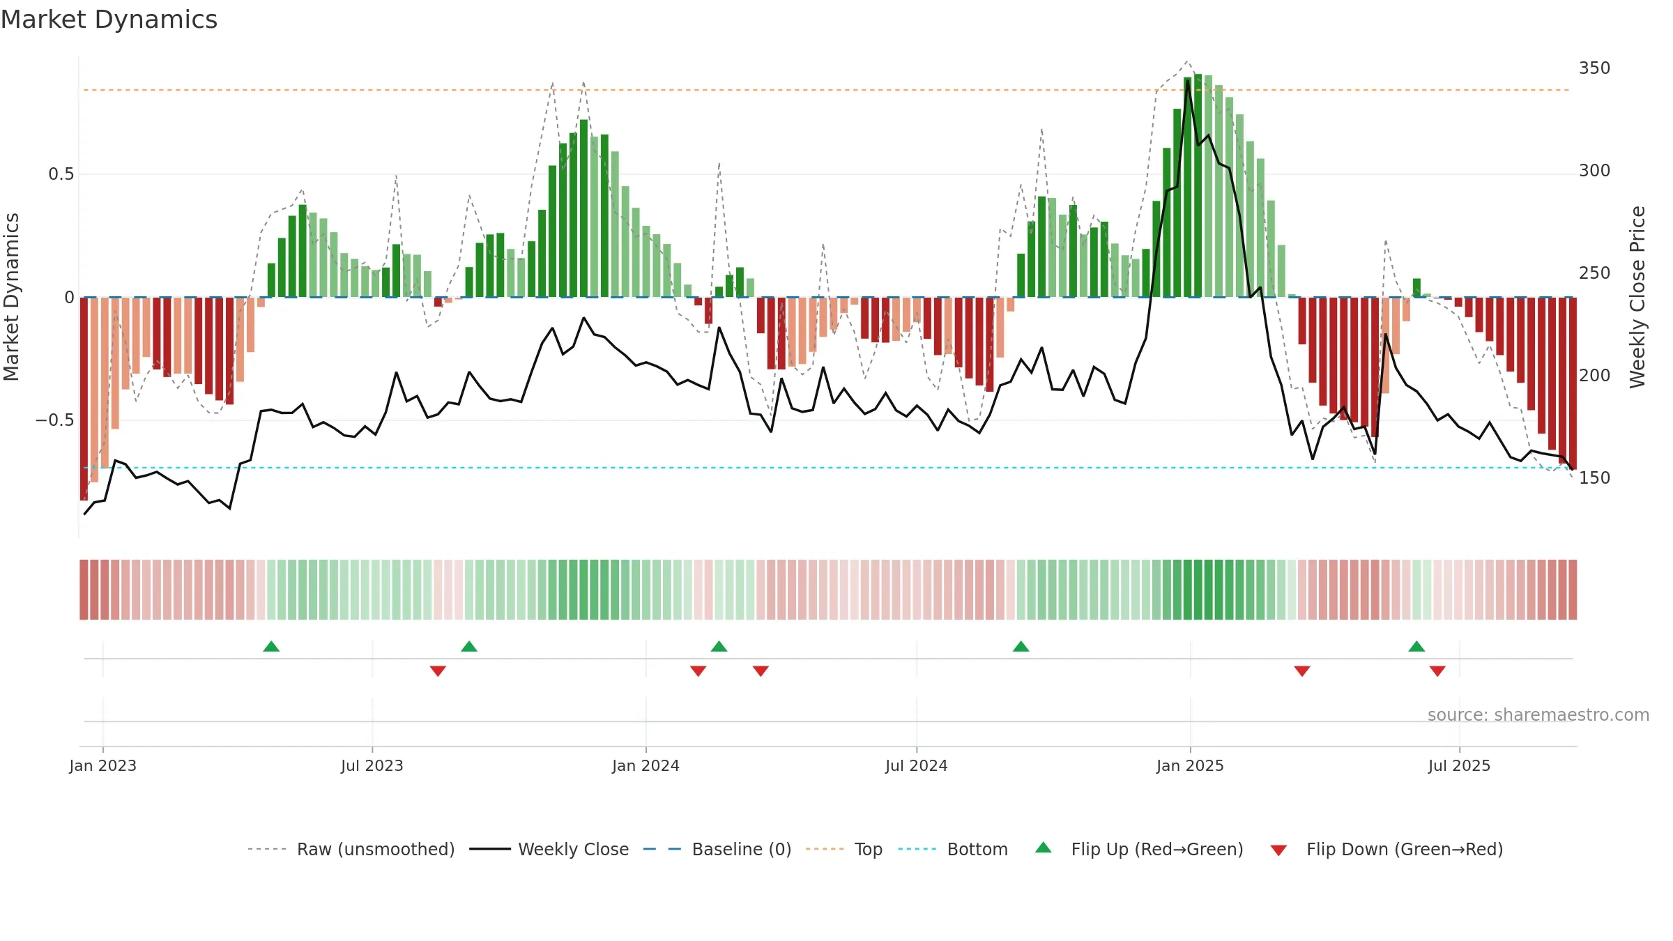Click the first red flip-down marker after Jan 2024
Image resolution: width=1673 pixels, height=941 pixels.
[698, 671]
